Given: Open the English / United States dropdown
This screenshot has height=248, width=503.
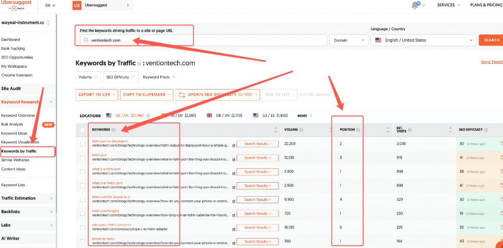Looking at the screenshot, I should pos(423,40).
